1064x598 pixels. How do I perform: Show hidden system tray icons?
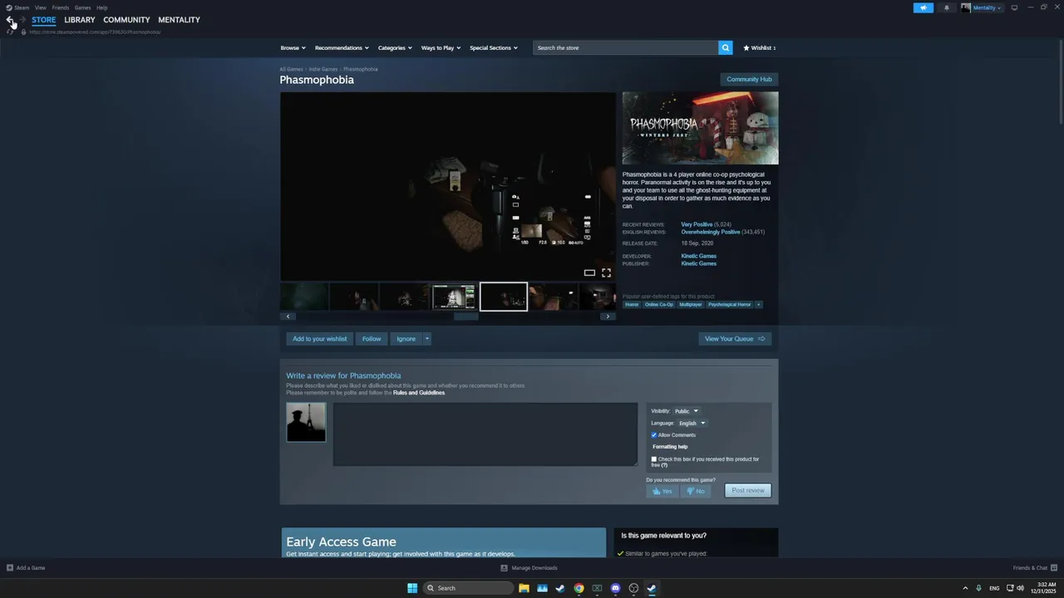click(965, 588)
